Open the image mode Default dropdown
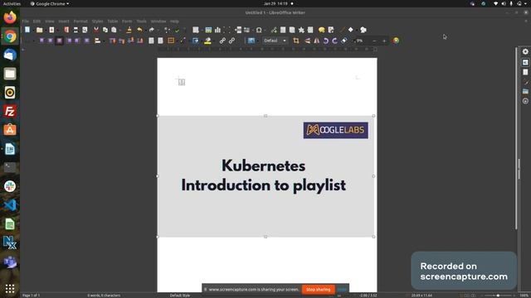Viewport: 531px width, 298px height. 275,41
